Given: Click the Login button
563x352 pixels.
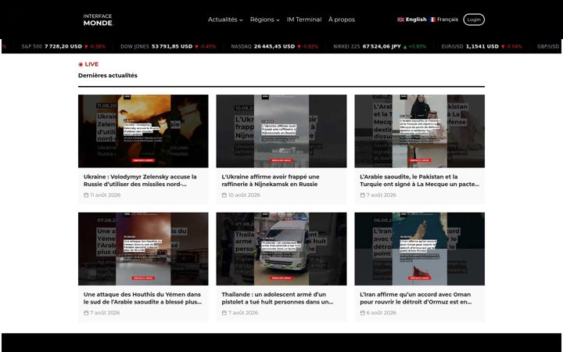Looking at the screenshot, I should 474,20.
